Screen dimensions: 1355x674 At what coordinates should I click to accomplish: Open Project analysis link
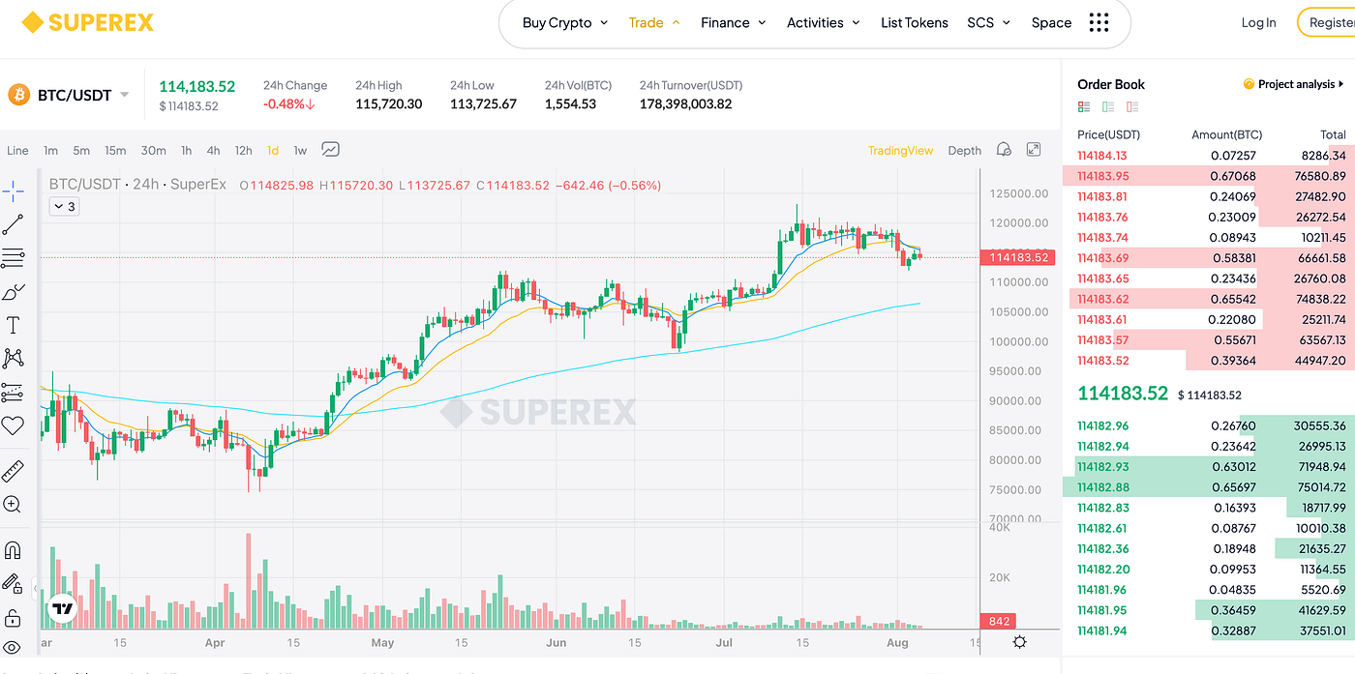pos(1294,84)
